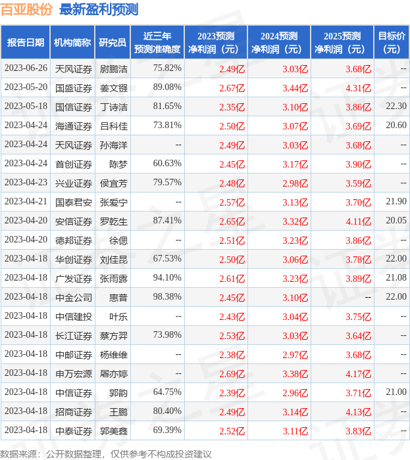The width and height of the screenshot is (410, 460).
Task: Click the date 2023-06-26
Action: click(26, 68)
